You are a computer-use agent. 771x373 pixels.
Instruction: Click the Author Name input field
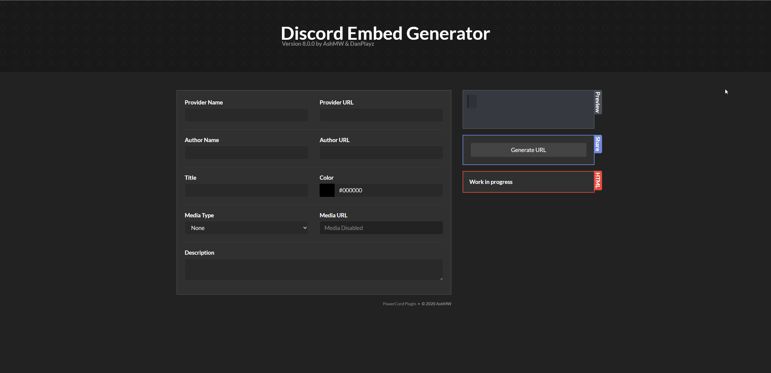[246, 153]
